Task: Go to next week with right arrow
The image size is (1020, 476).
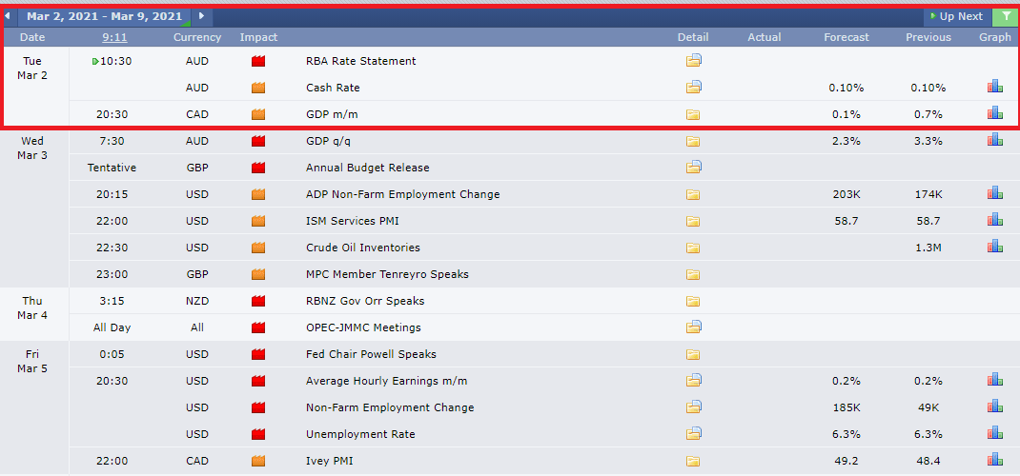Action: coord(202,15)
